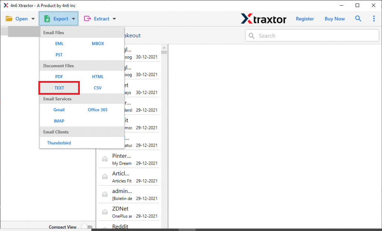
Task: Select TEXT under Document Files
Action: pos(59,88)
